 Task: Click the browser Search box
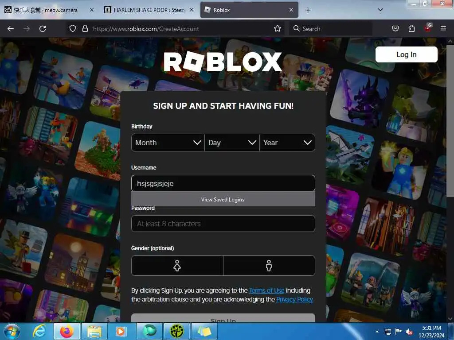point(330,29)
